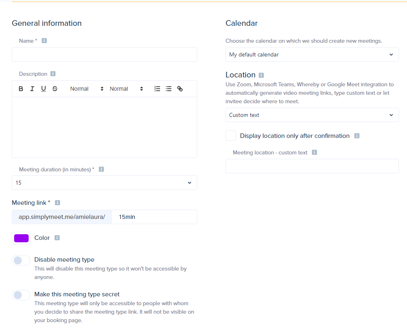Toggle bold formatting in description editor
The height and width of the screenshot is (335, 407).
[21, 89]
